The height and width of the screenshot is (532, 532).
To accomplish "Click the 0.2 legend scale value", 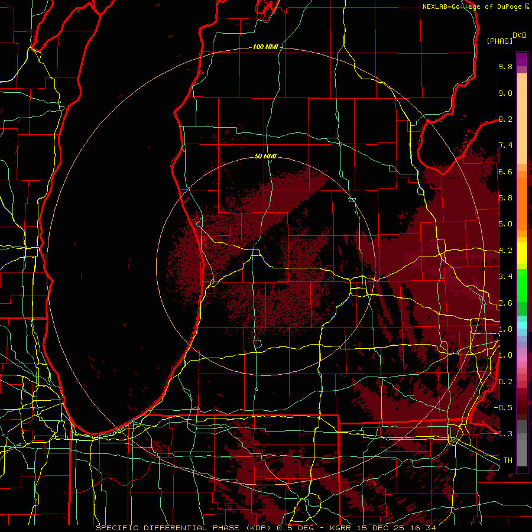I will point(505,382).
